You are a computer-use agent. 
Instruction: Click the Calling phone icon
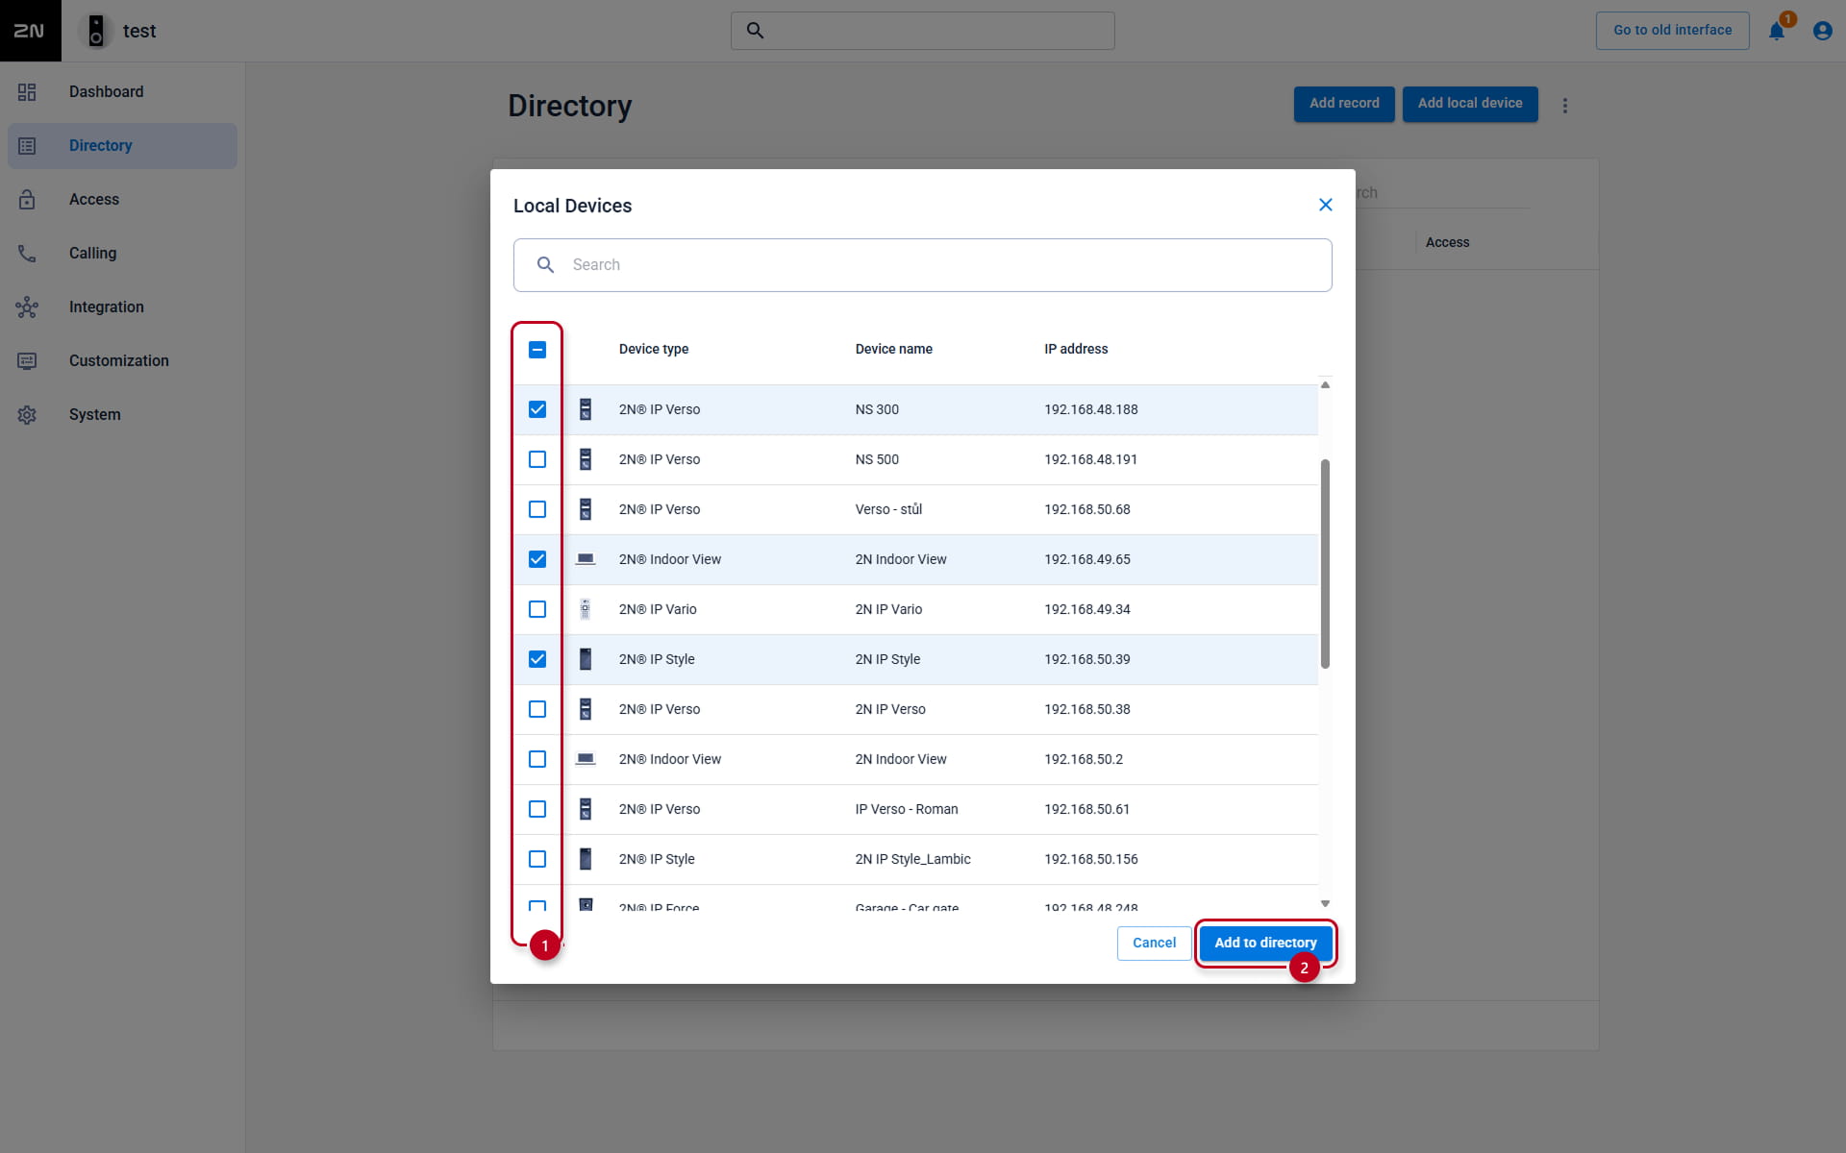(x=27, y=254)
